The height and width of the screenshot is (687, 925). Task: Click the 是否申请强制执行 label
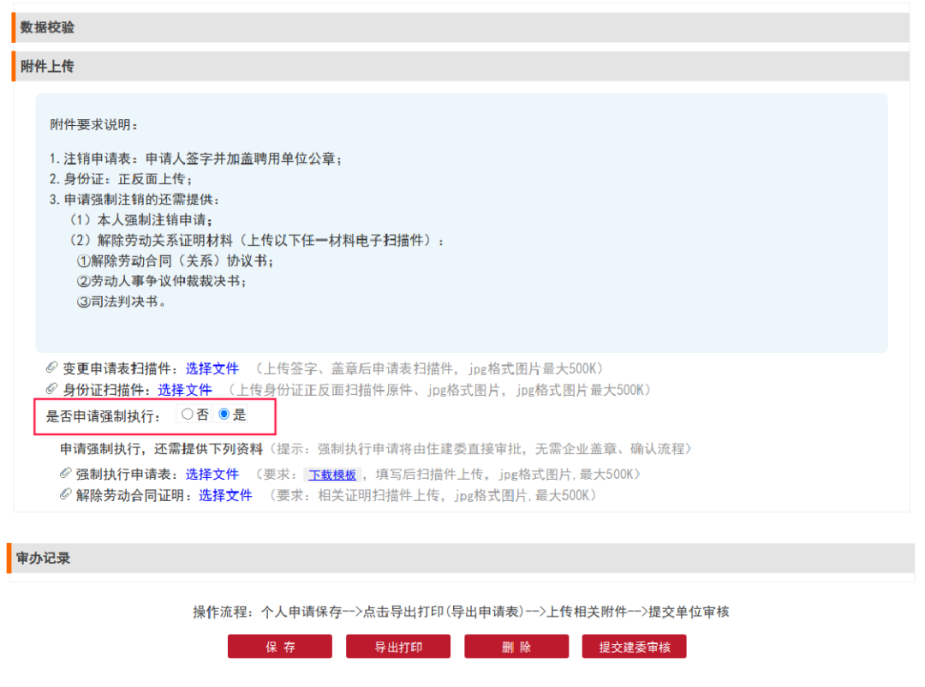(x=104, y=416)
